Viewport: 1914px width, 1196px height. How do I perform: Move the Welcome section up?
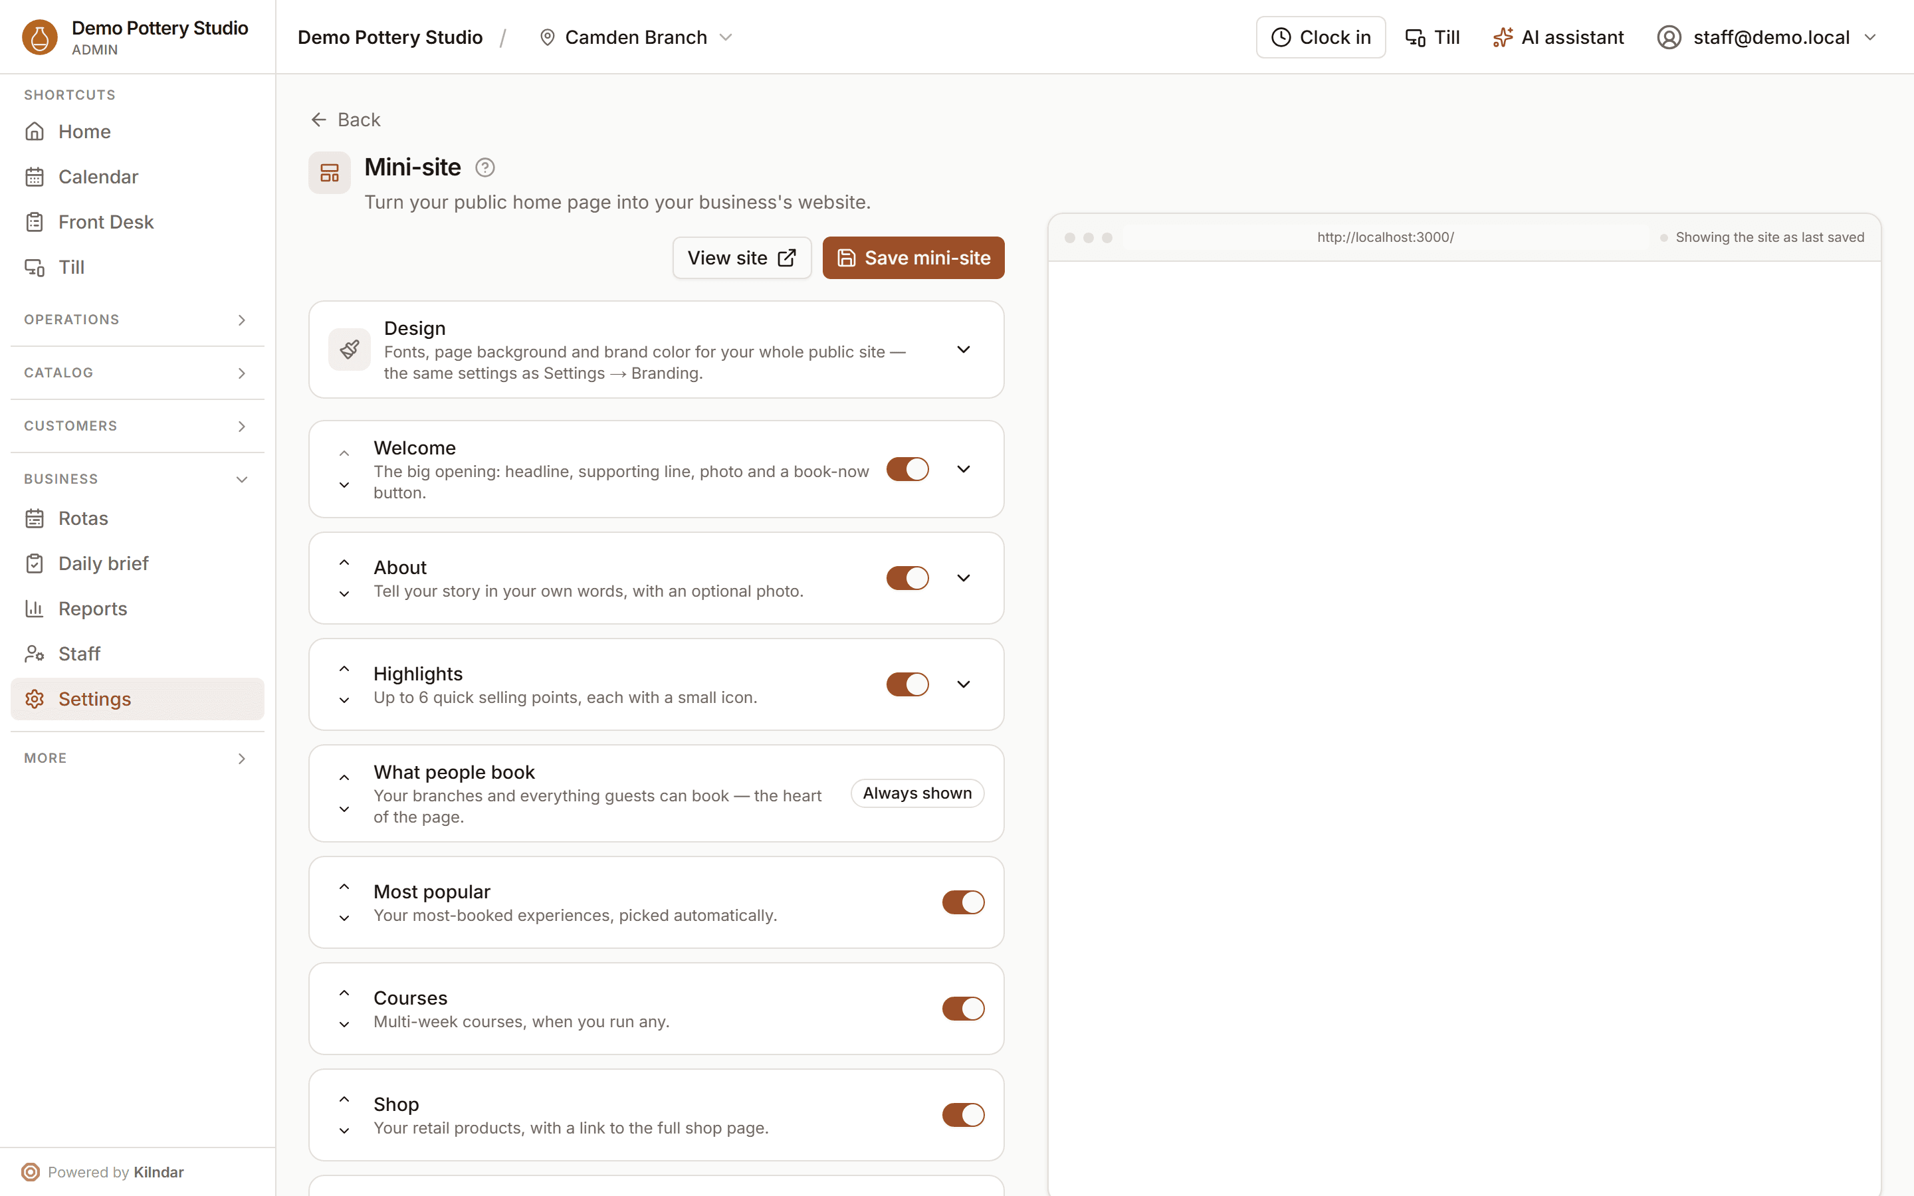tap(344, 453)
